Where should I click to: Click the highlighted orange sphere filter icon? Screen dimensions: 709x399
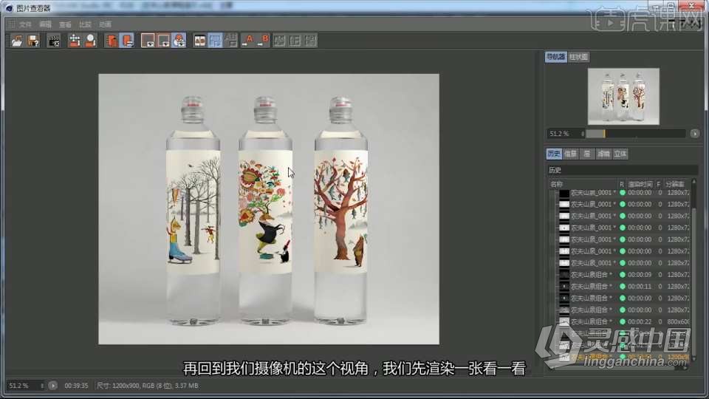179,41
